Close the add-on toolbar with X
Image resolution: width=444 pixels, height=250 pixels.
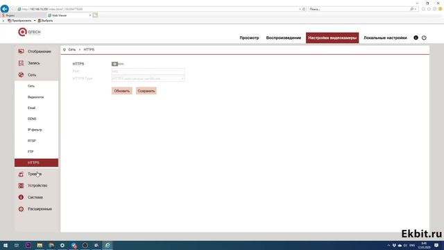[x=3, y=21]
